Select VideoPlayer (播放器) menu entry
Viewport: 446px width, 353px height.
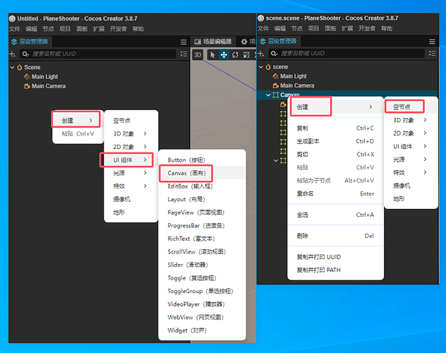[202, 304]
